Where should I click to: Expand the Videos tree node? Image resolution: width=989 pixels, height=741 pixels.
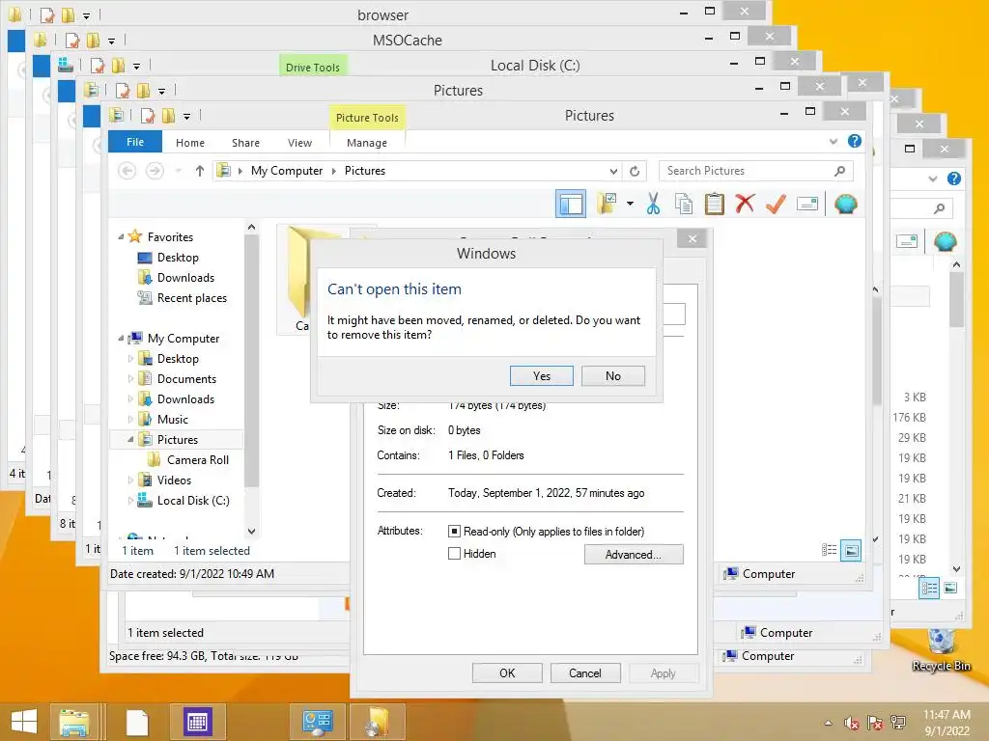click(130, 480)
